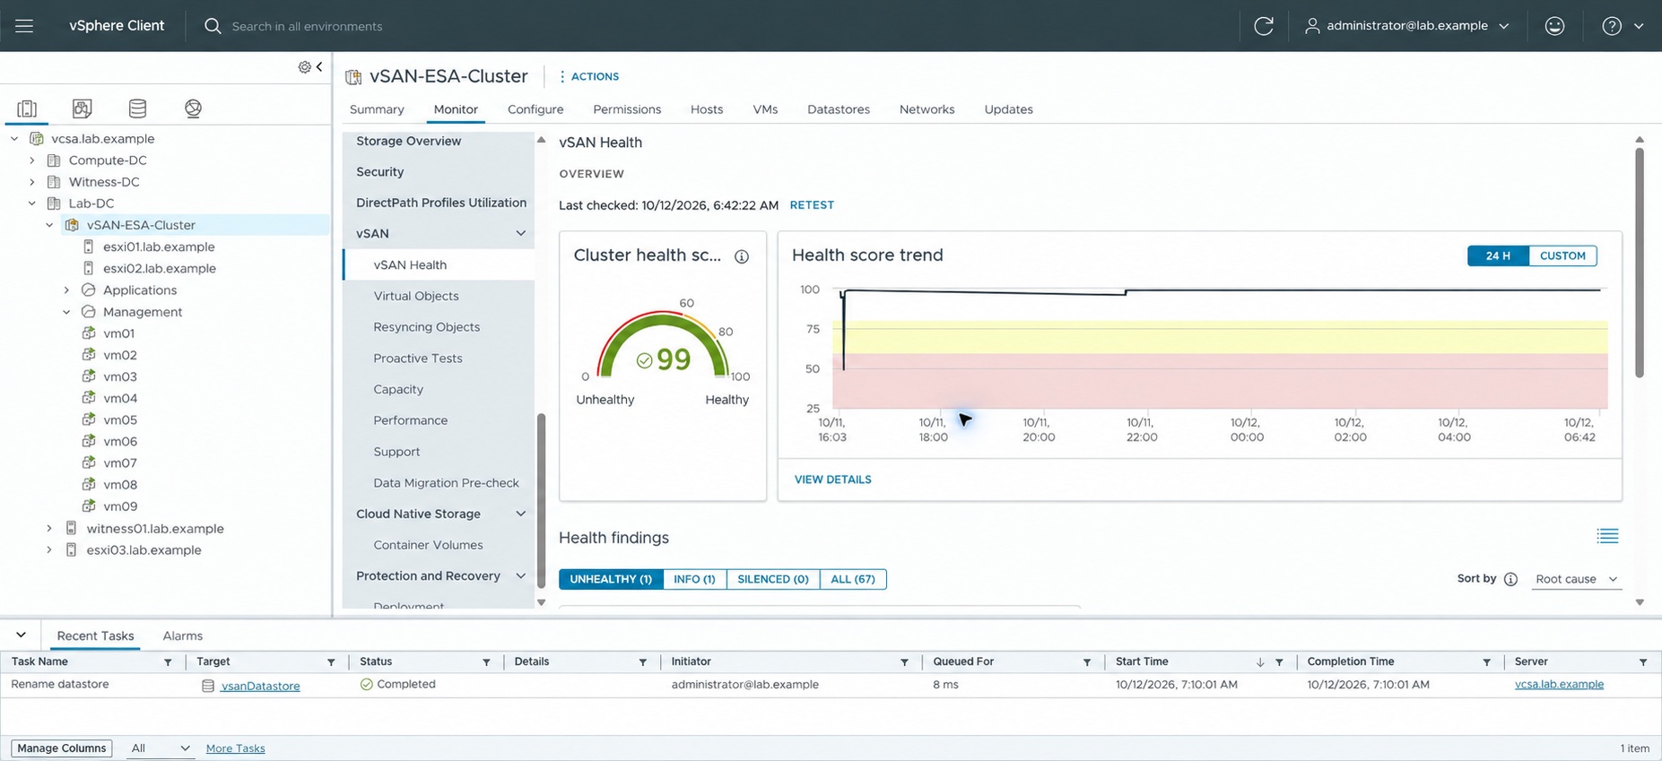Screen dimensions: 1662x761
Task: Open Virtual Objects in vSAN menu
Action: pos(416,296)
